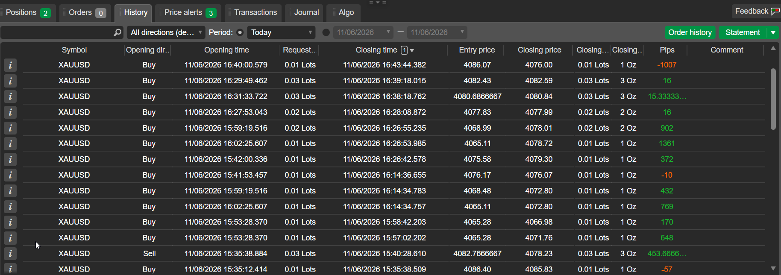Open the start date 11/06/2026 picker
781x275 pixels.
363,32
